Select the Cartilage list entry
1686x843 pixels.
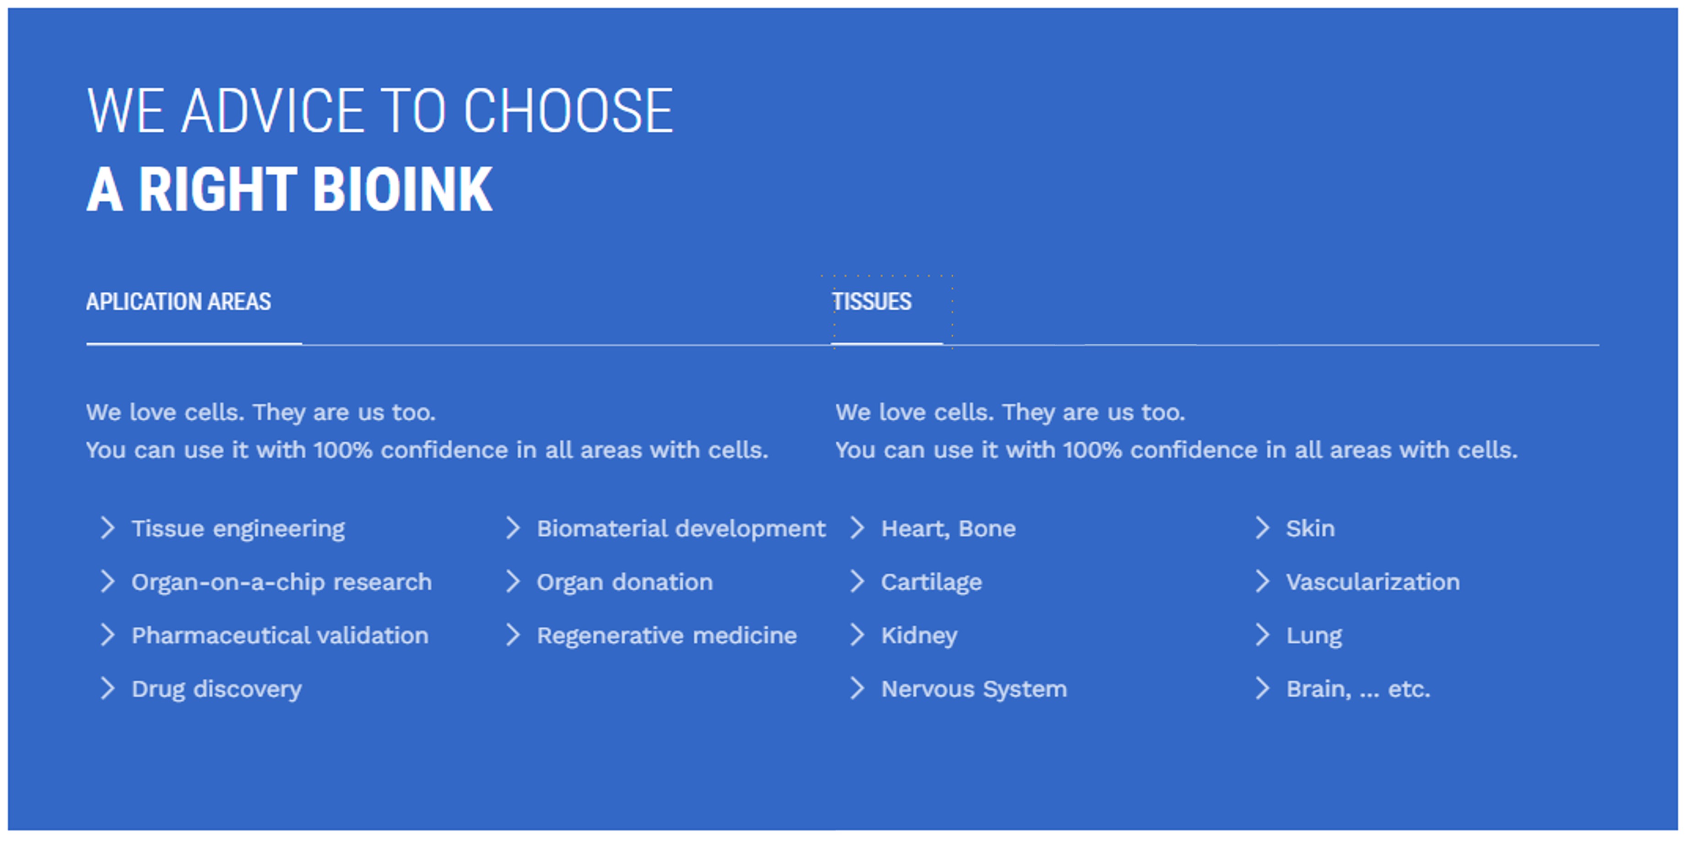(931, 582)
